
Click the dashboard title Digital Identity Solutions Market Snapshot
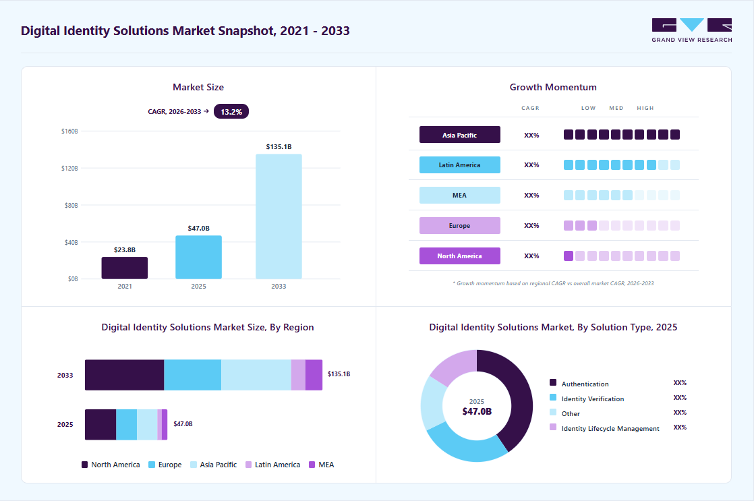coord(185,31)
